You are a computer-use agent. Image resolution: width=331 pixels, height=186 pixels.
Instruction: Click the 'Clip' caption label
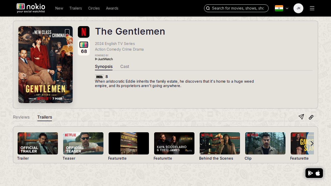248,158
